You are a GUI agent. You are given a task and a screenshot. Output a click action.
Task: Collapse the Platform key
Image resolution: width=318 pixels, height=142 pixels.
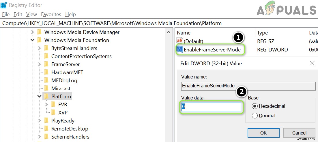(x=40, y=96)
